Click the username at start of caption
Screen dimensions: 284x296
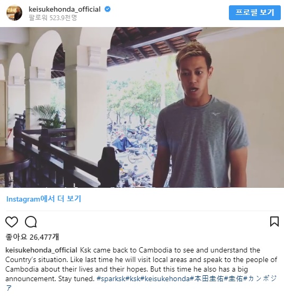click(41, 250)
